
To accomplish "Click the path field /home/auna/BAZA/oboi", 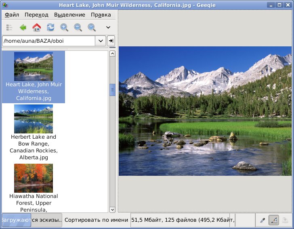I will click(48, 41).
